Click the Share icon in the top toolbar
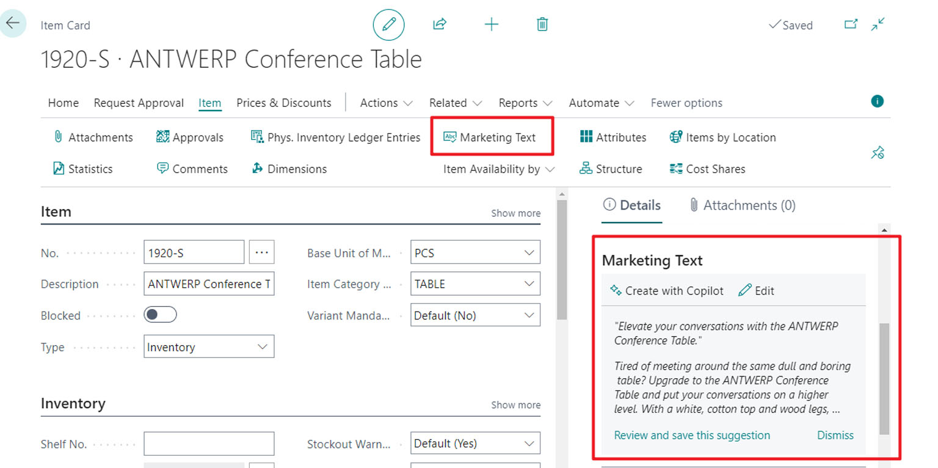Viewport: 938px width, 468px height. (439, 24)
